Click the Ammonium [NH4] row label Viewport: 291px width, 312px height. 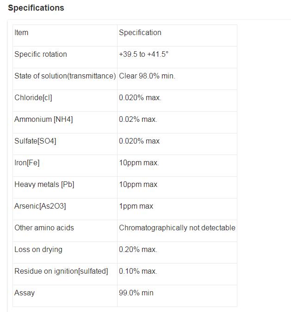click(x=43, y=120)
